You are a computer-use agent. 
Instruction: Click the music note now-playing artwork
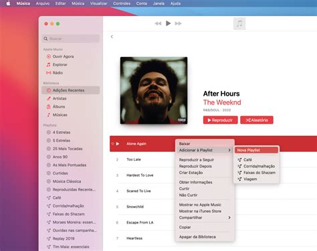[239, 23]
